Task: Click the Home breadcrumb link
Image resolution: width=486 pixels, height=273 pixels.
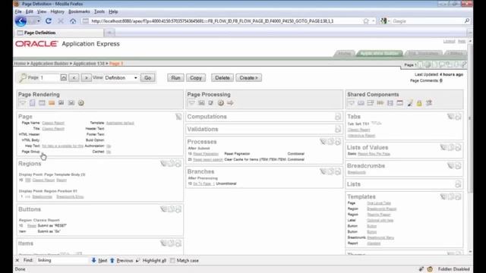Action: (20, 64)
